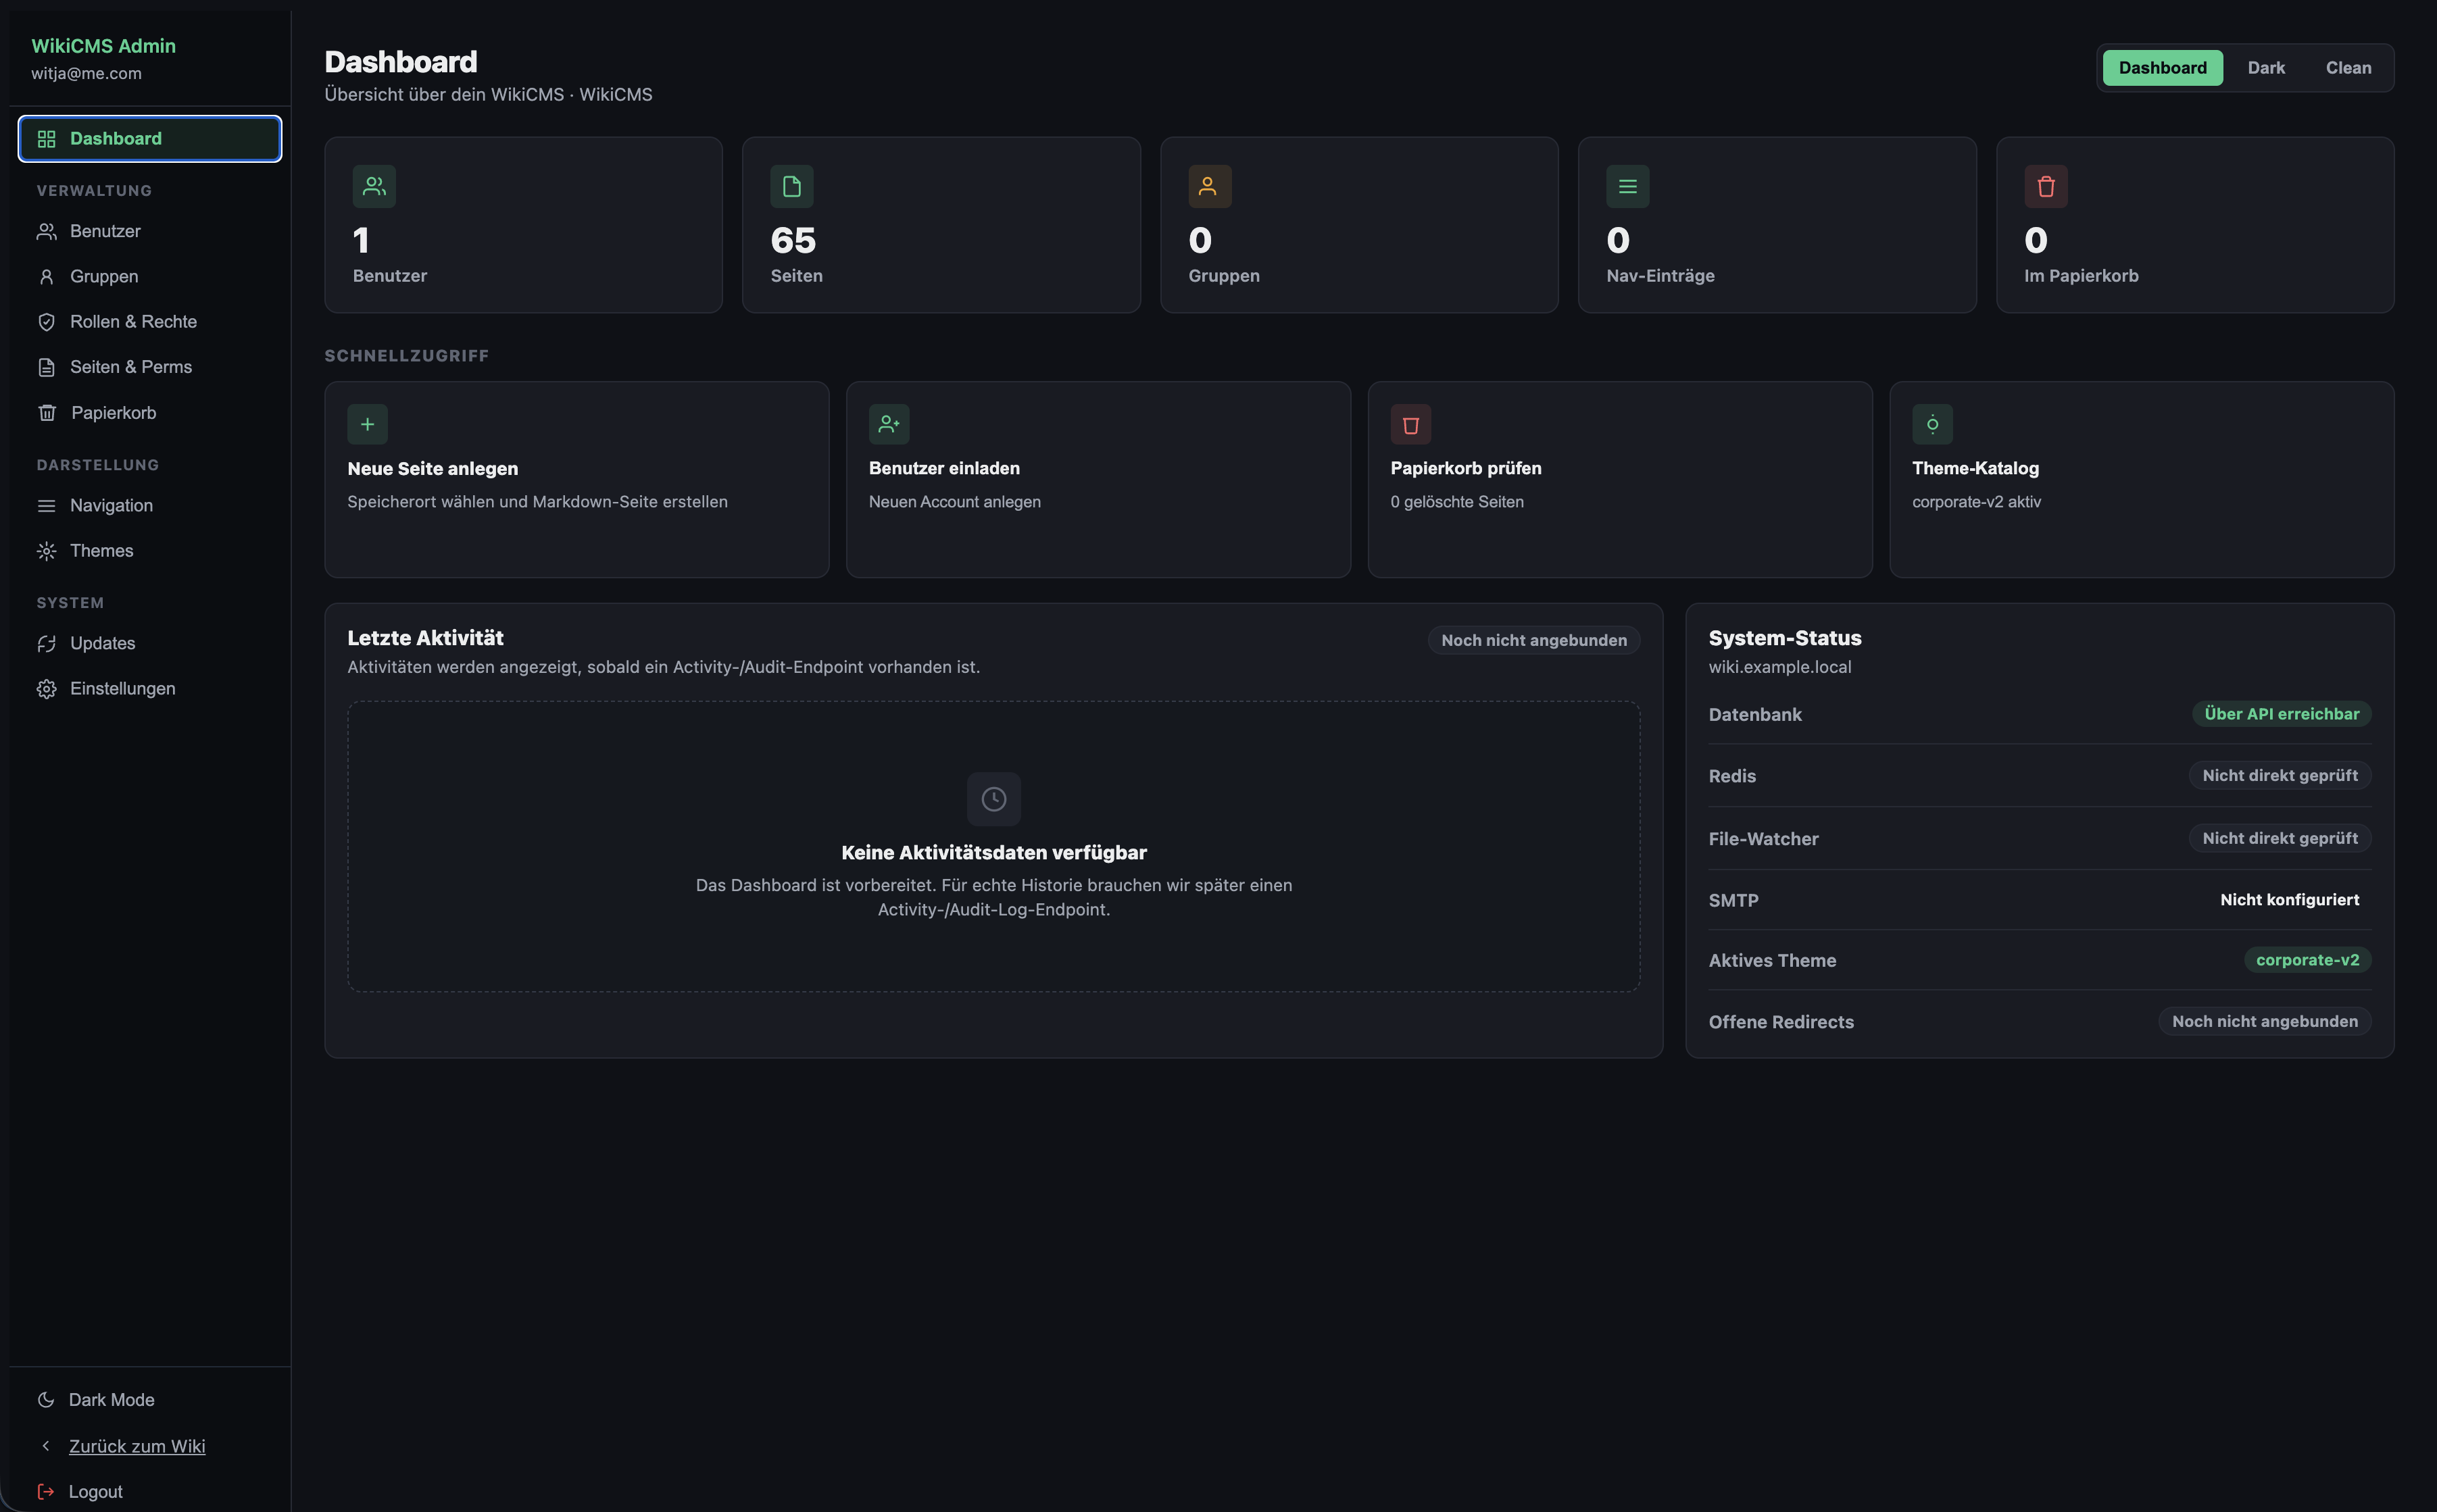Click the 0 gelöschte Seiten text
Screen dimensions: 2437x1512
pos(1457,502)
